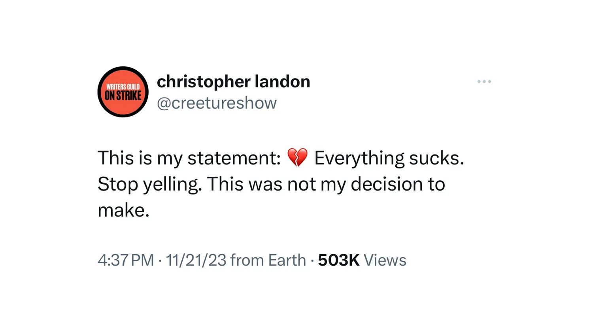Click the "WRITERS GUILD" text in avatar
Viewport: 593px width, 334px height.
(x=123, y=87)
